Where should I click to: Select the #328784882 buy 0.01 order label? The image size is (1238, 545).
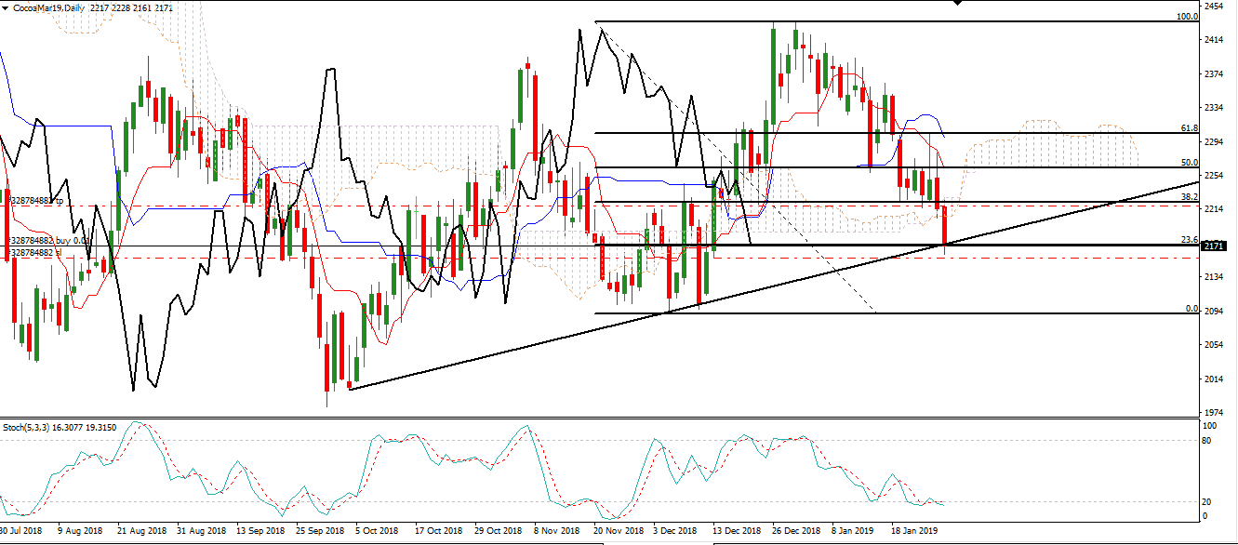tap(46, 241)
